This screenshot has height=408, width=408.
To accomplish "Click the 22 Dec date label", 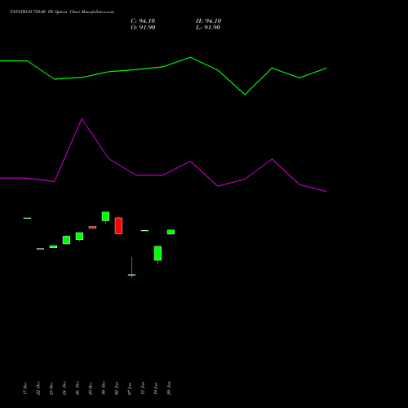I will tap(38, 388).
